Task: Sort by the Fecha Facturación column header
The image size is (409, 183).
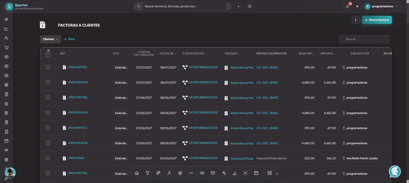Action: pyautogui.click(x=144, y=53)
